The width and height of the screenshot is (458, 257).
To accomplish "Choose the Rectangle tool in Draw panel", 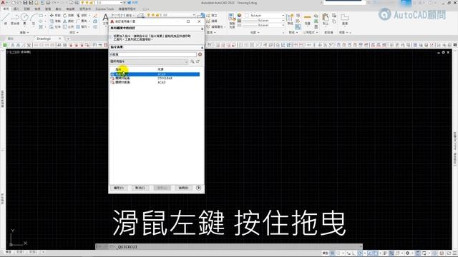I will point(41,16).
